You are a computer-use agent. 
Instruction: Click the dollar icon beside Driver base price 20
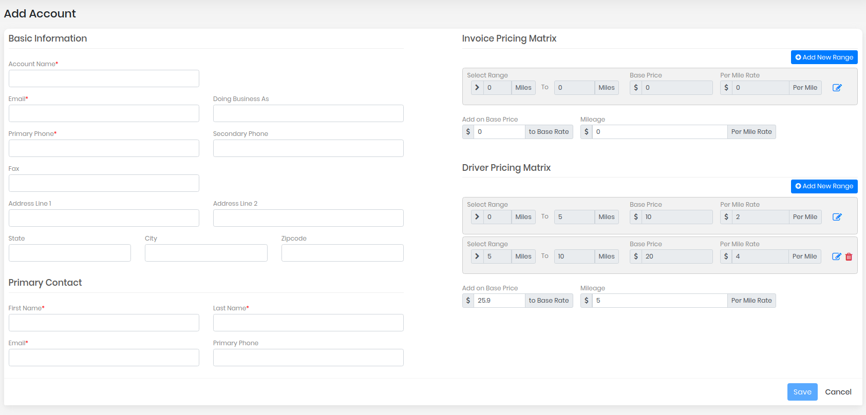636,256
